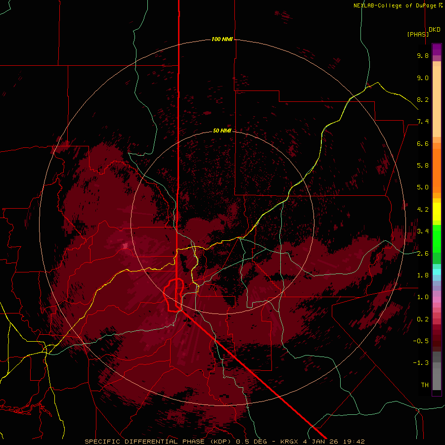
Task: Click the 4.2 scale value
Action: pyautogui.click(x=423, y=210)
